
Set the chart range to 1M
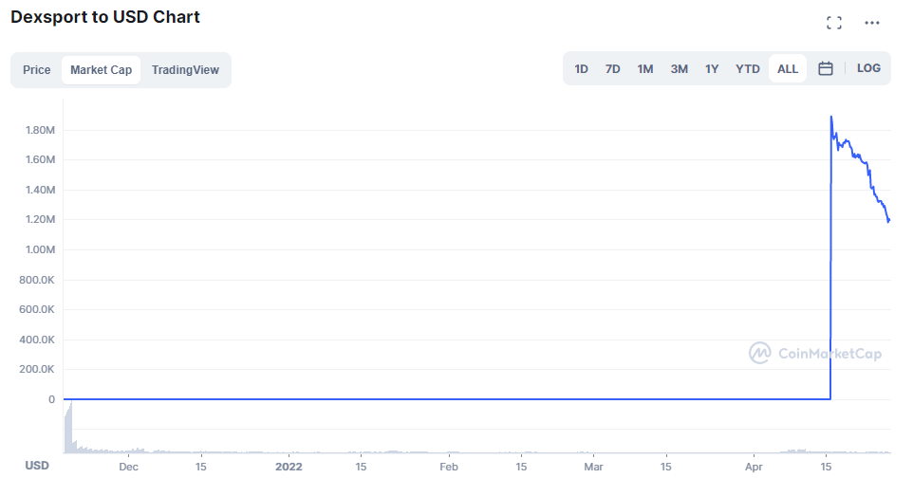coord(645,69)
